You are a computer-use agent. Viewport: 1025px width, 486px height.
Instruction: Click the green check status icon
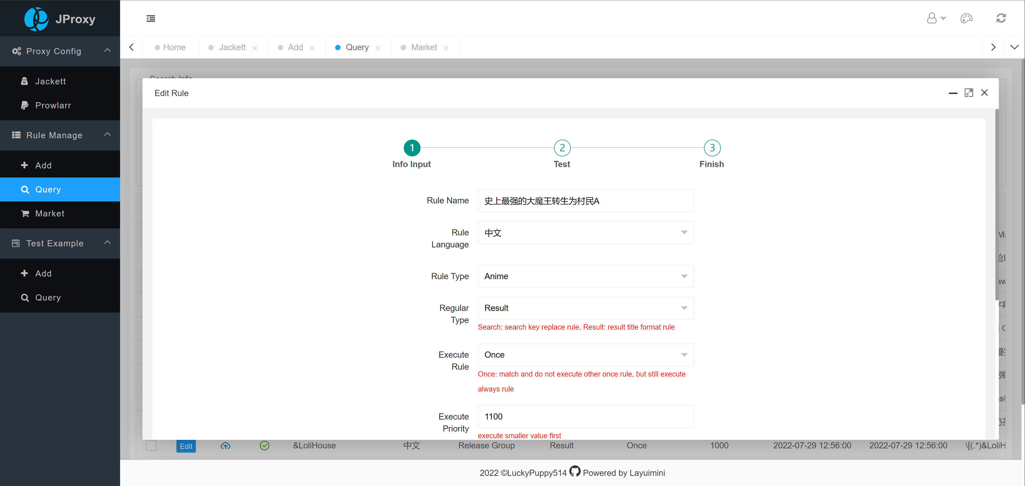(264, 445)
